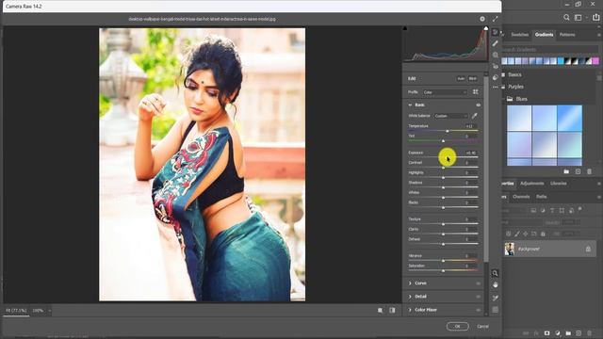Toggle the grid overlay tool
The width and height of the screenshot is (603, 339).
(x=496, y=310)
